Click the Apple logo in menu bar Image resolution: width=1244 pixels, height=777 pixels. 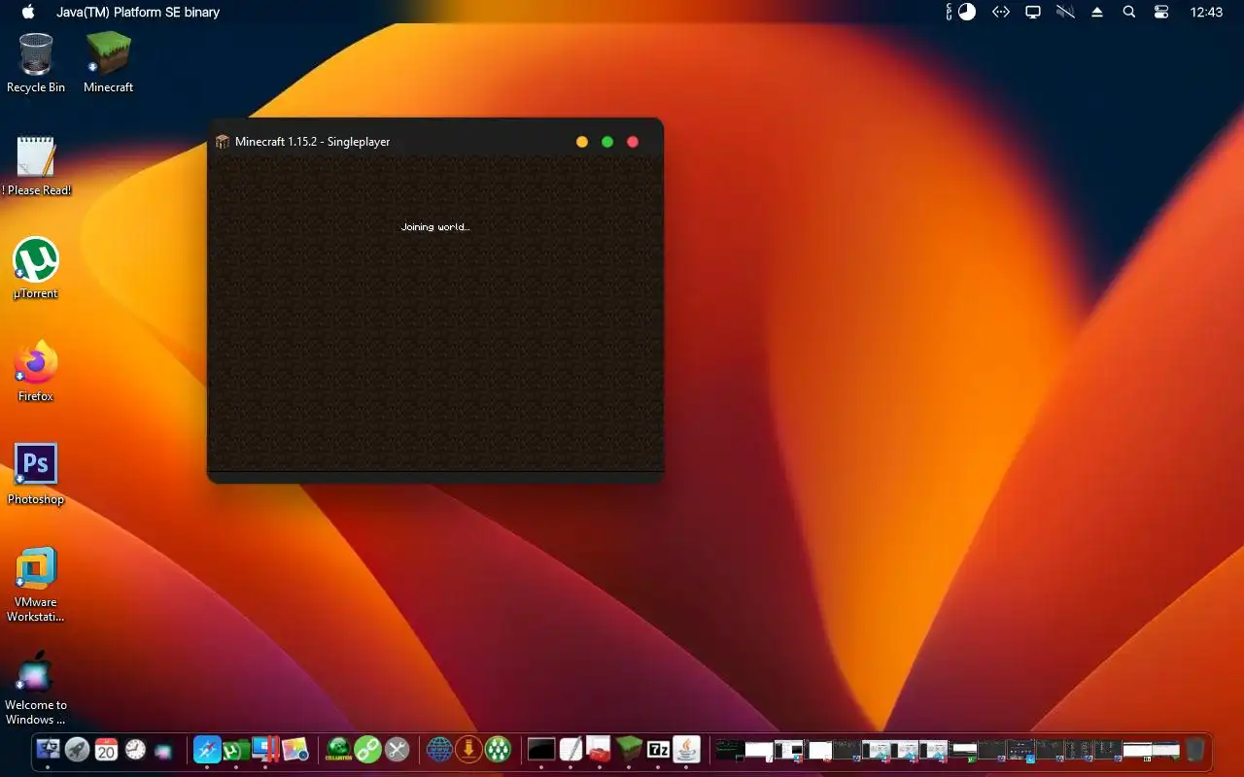coord(28,12)
